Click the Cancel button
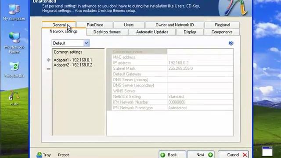Viewport: 281px width, 158px height. click(233, 154)
